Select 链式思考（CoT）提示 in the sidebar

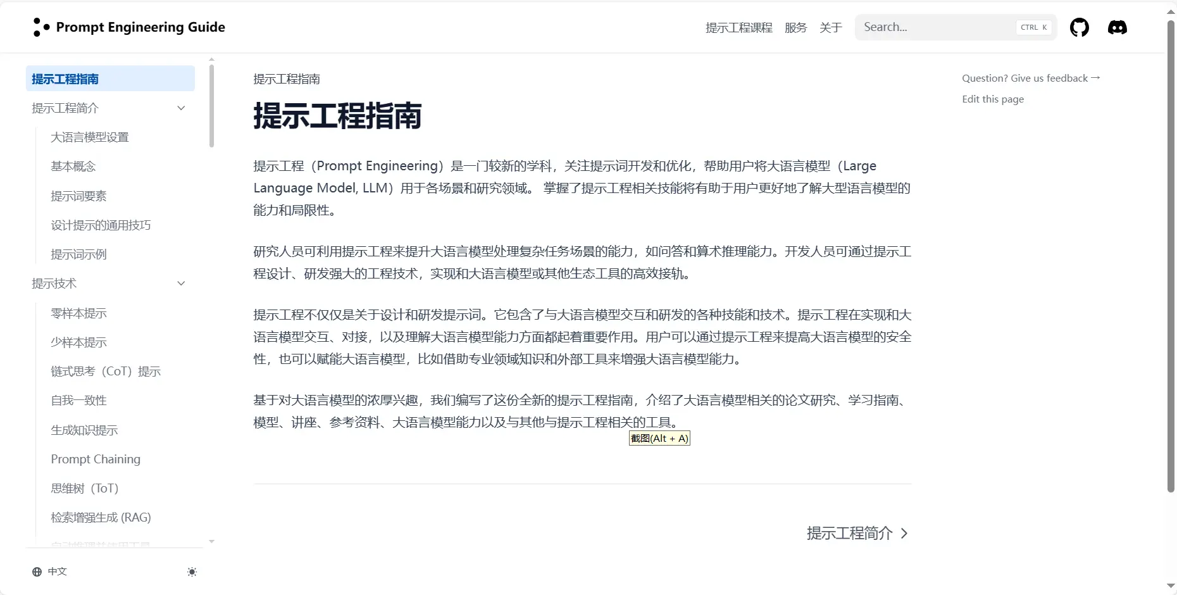(x=106, y=371)
